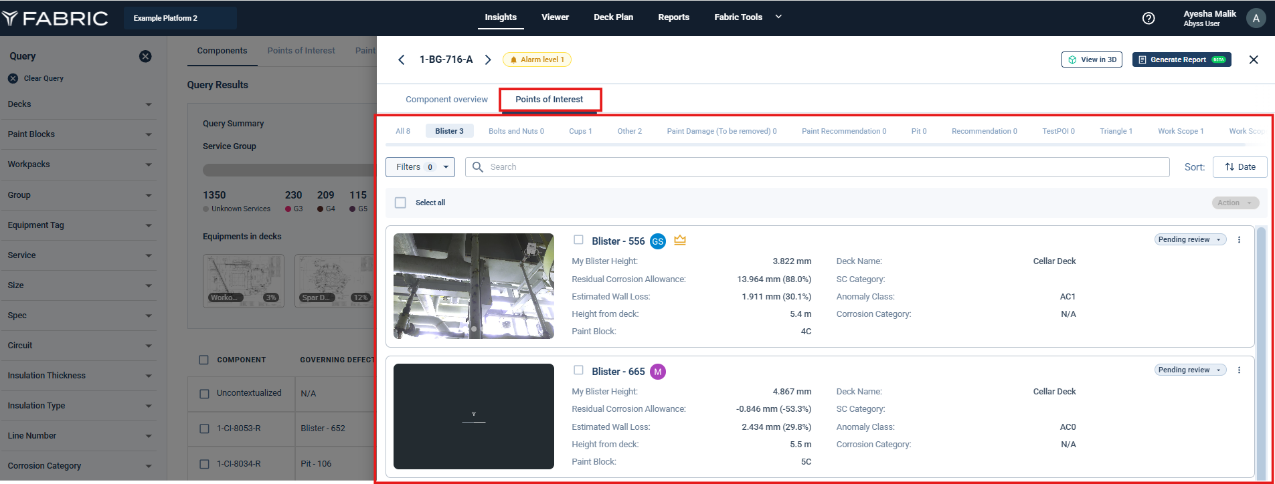The height and width of the screenshot is (484, 1275).
Task: Check the Blister - 556 checkbox
Action: pyautogui.click(x=579, y=240)
